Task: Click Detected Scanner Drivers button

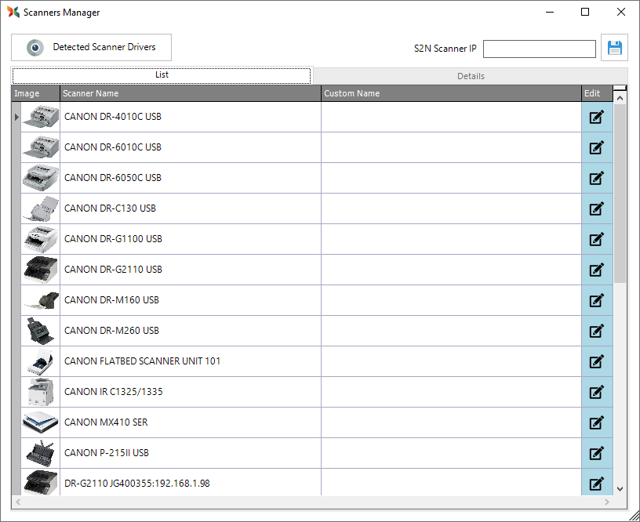Action: point(91,47)
